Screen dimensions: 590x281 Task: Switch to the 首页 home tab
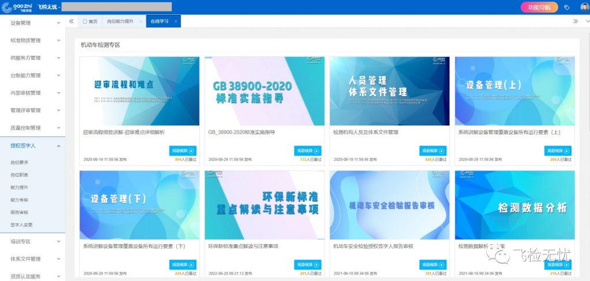[89, 21]
